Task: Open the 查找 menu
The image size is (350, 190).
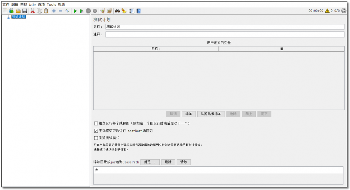Action: [x=23, y=5]
